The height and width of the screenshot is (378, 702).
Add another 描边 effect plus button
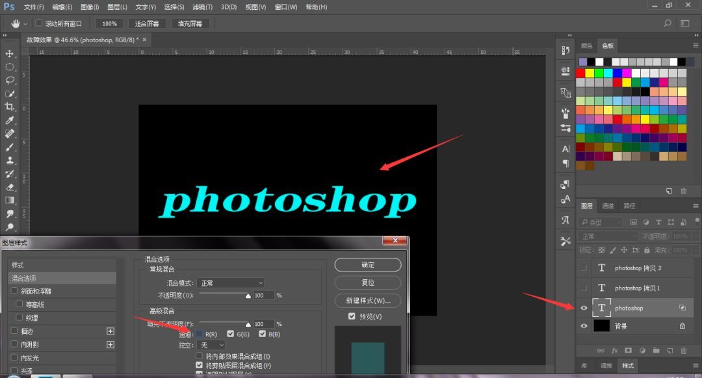pyautogui.click(x=110, y=331)
